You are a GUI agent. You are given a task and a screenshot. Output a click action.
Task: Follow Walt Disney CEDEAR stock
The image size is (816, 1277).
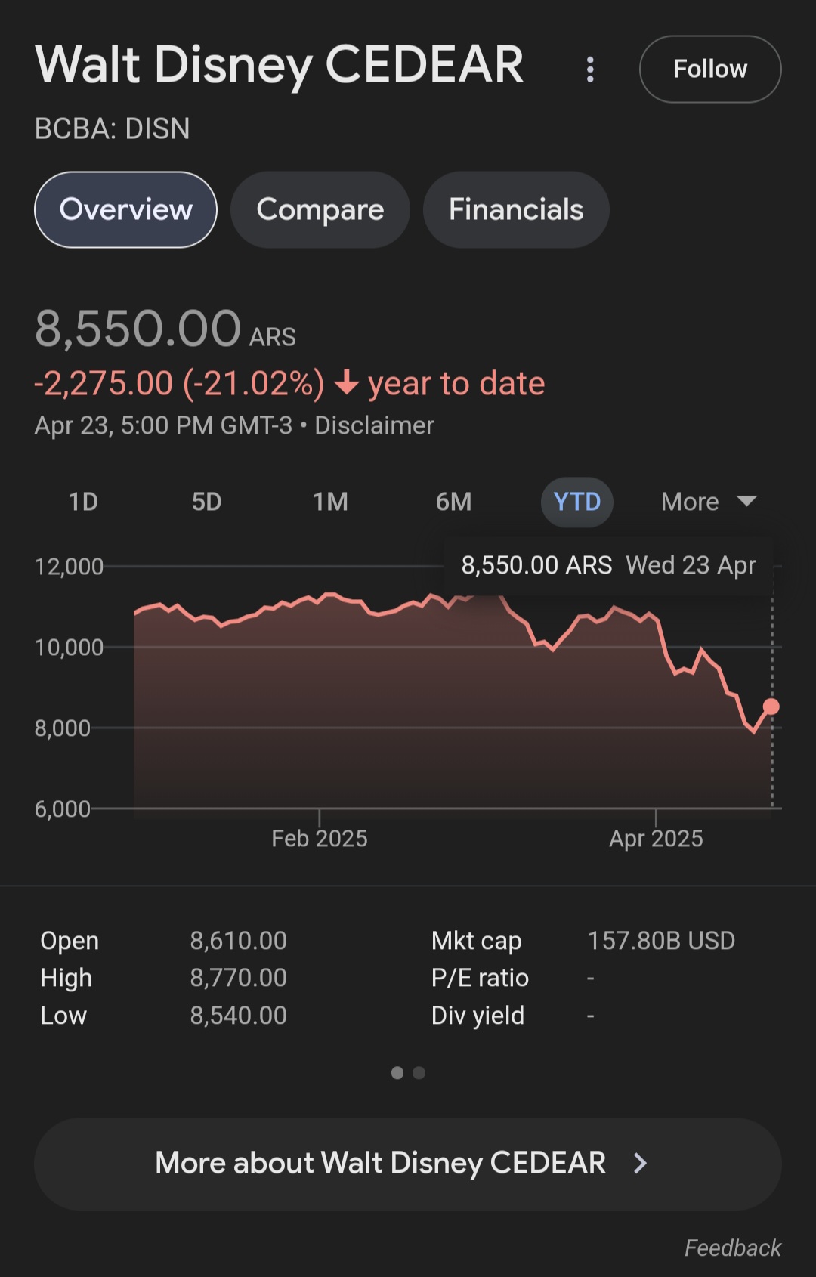point(710,69)
